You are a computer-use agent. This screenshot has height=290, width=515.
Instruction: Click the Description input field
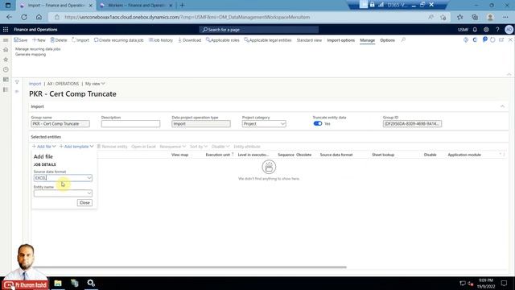[130, 123]
